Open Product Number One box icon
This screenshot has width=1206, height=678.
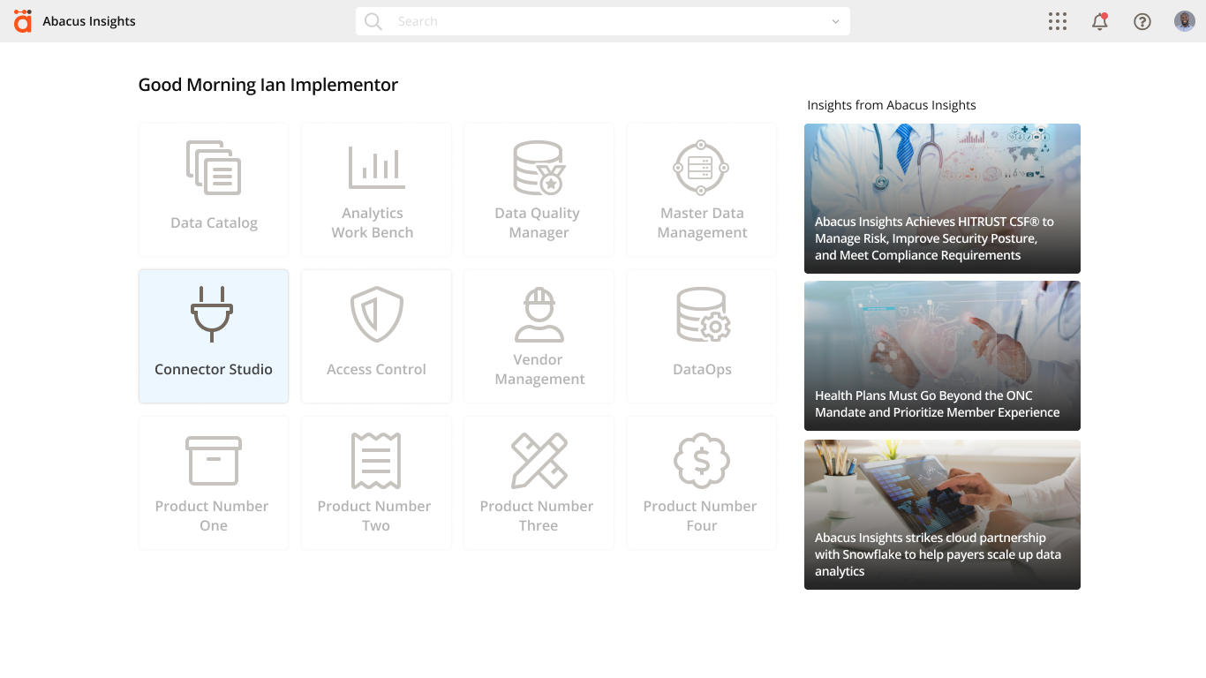click(214, 461)
